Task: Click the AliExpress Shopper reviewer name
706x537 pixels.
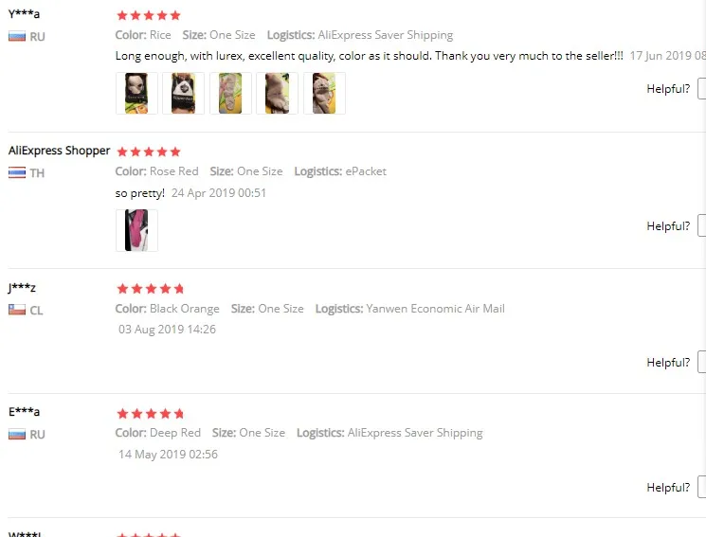Action: [59, 151]
